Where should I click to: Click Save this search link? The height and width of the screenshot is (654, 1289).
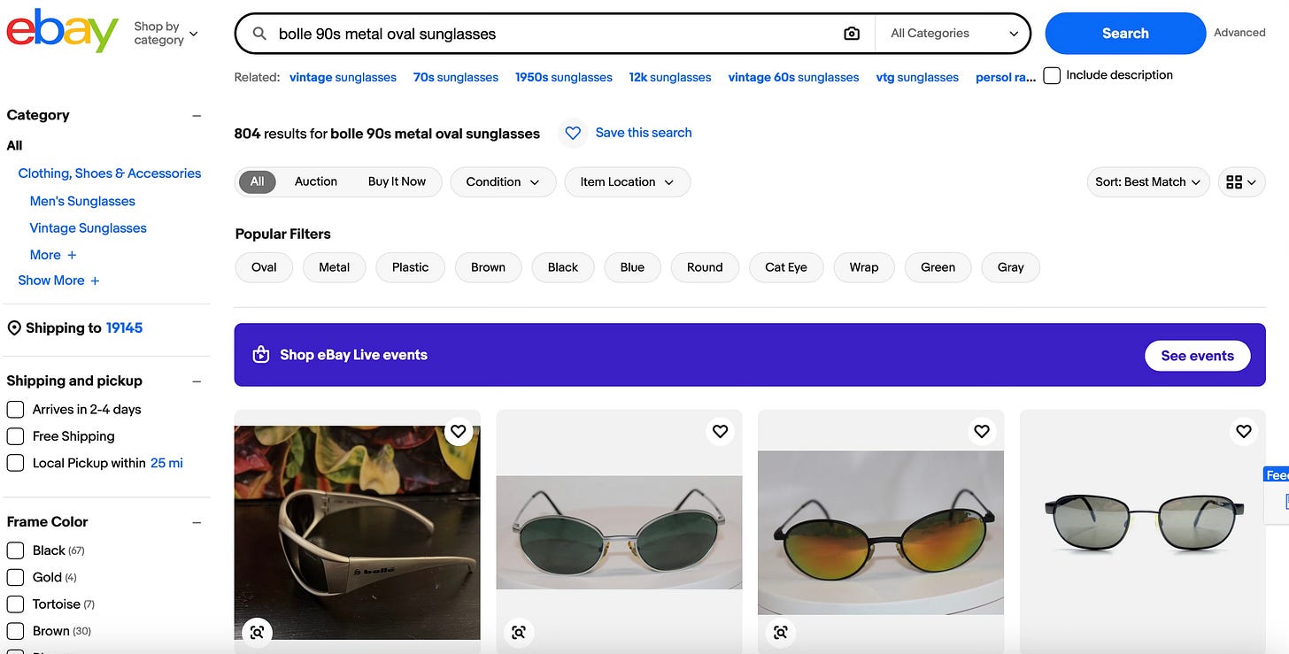(644, 133)
